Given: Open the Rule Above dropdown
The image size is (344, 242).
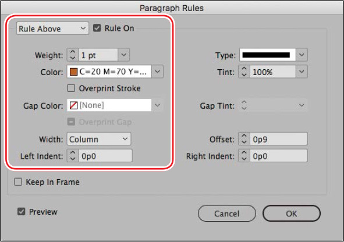Looking at the screenshot, I should point(52,29).
